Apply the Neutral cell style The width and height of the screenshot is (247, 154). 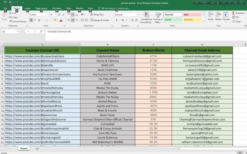(192, 20)
